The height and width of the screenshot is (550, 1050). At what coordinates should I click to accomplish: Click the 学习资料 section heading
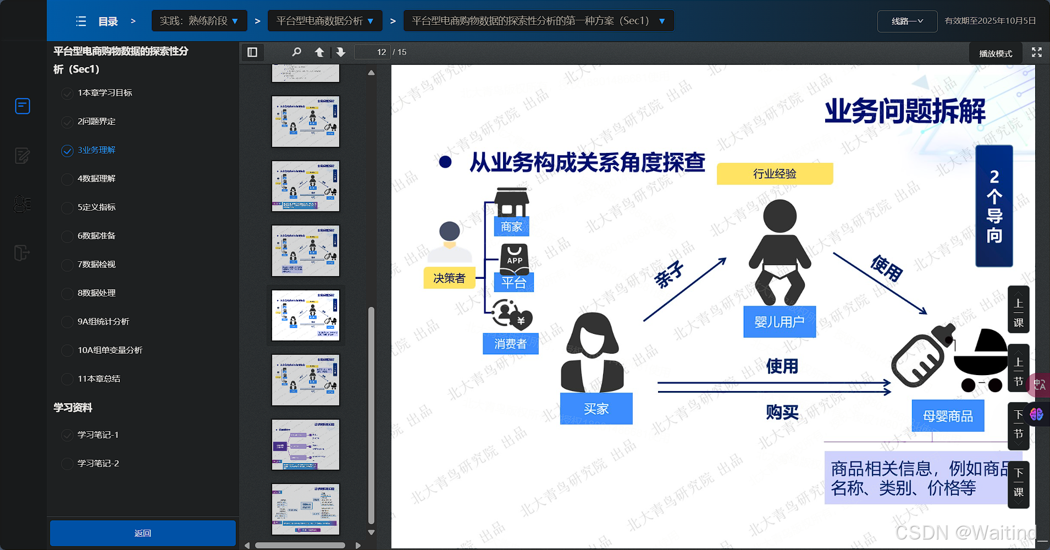tap(73, 408)
